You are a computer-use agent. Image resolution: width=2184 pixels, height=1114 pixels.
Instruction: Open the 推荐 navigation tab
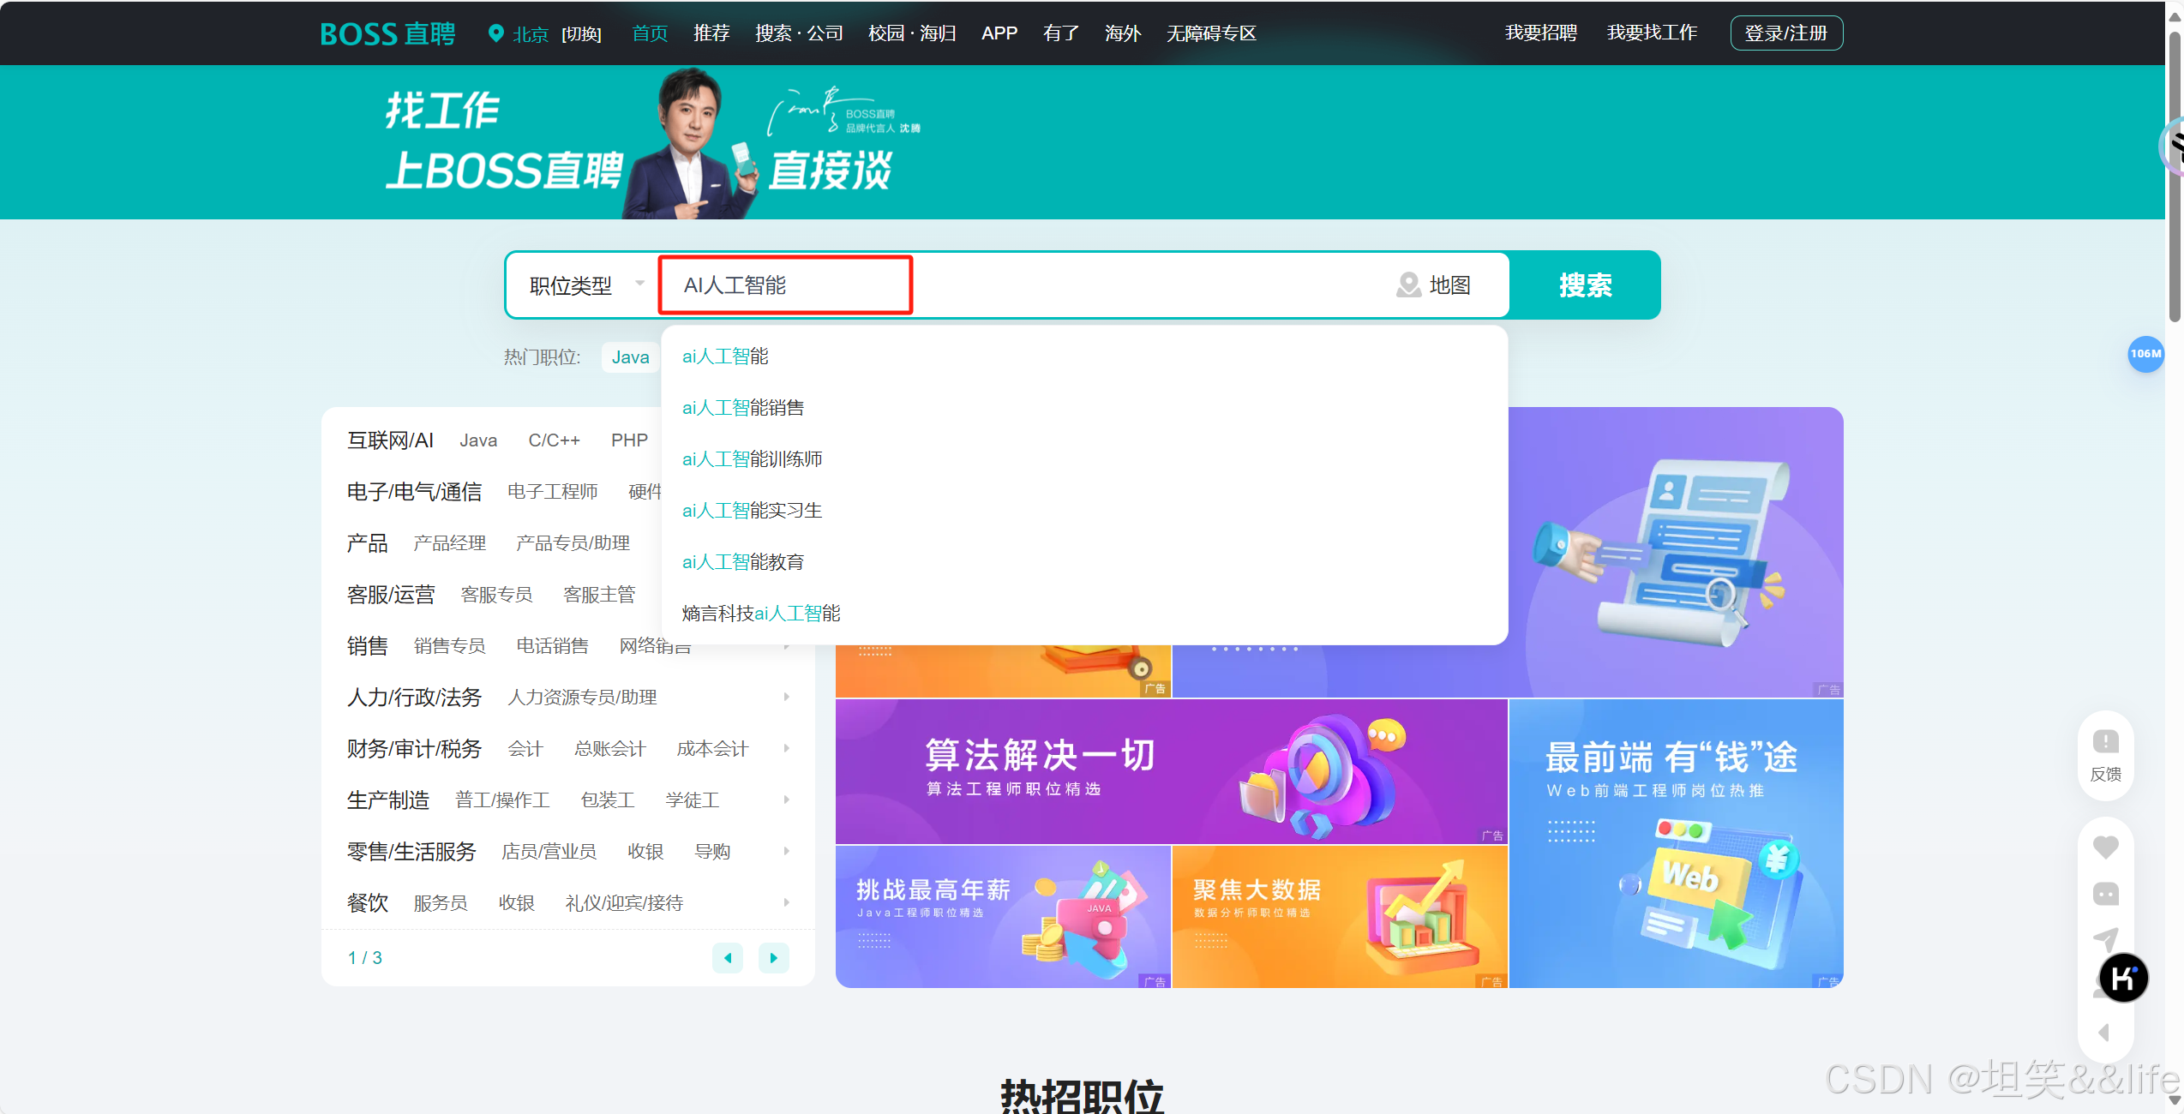711,33
